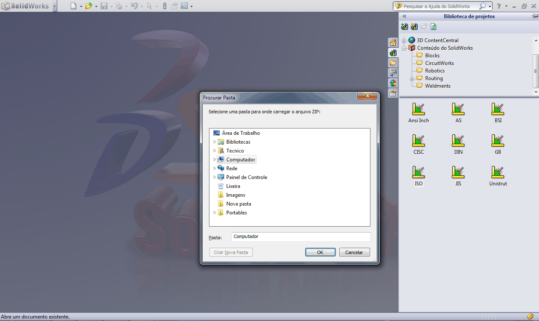Click the Save diskette icon

coord(104,6)
